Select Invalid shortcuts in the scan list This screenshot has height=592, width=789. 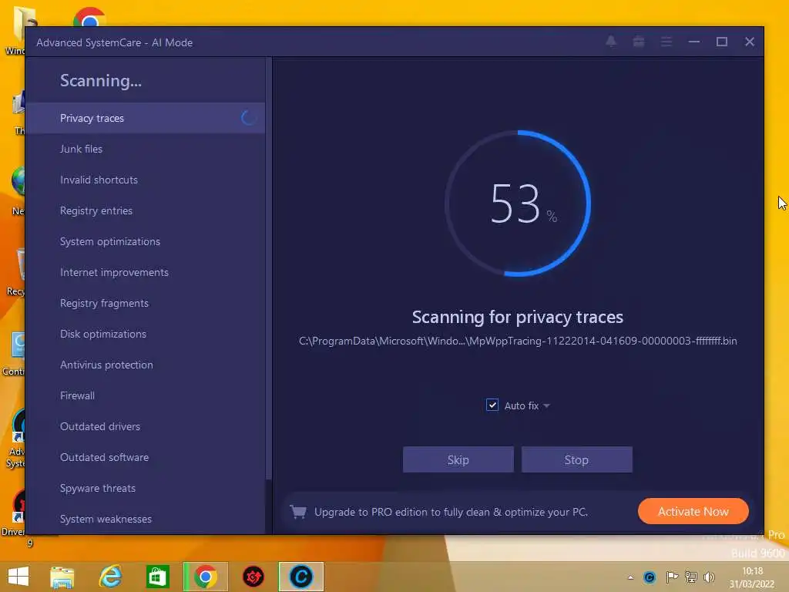tap(145, 180)
